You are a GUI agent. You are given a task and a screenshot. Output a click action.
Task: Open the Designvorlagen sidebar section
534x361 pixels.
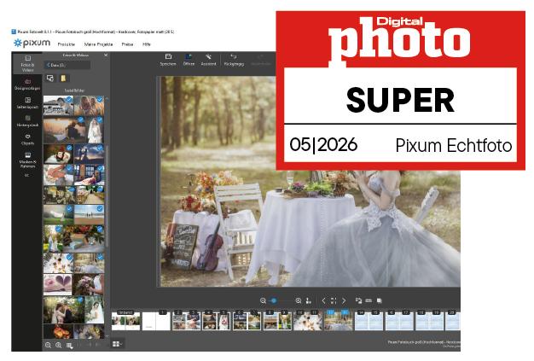point(27,84)
